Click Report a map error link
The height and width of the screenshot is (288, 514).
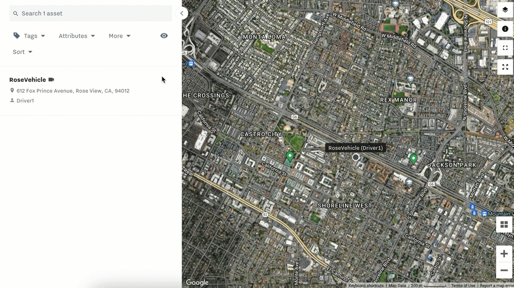496,285
